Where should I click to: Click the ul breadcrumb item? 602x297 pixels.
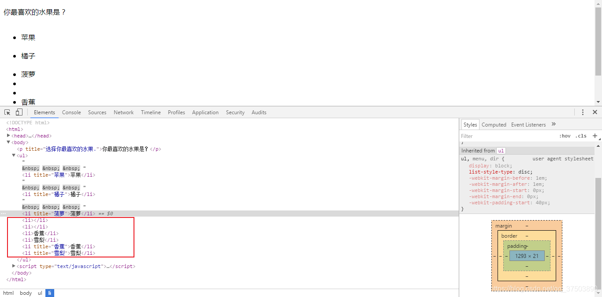[x=40, y=293]
